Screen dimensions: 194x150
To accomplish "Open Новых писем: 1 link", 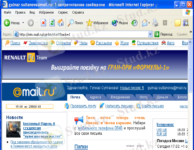I will pyautogui.click(x=132, y=88).
